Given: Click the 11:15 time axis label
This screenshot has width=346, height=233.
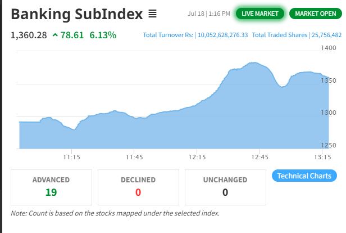Looking at the screenshot, I should click(x=71, y=157).
